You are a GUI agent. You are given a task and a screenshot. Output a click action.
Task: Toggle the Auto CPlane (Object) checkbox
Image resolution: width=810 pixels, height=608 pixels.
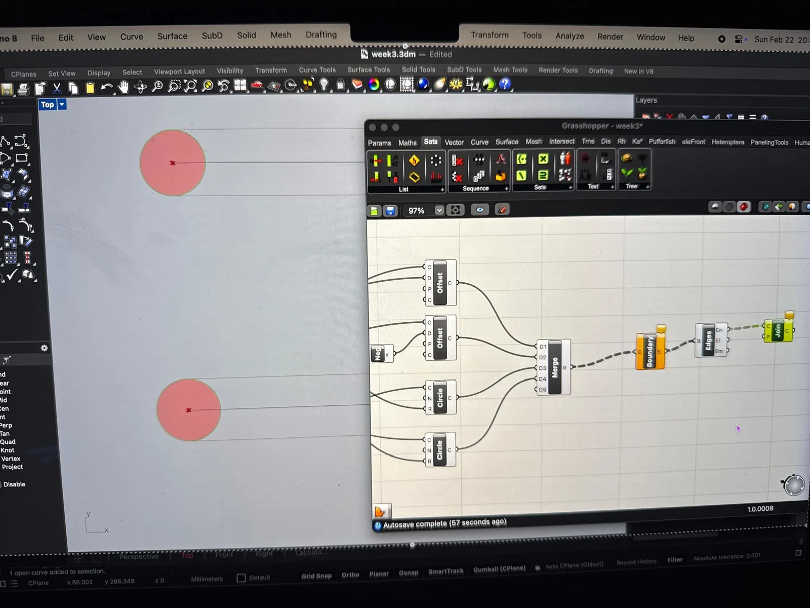(538, 567)
